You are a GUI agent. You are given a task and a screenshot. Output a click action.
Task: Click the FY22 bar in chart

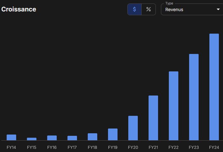click(x=174, y=106)
